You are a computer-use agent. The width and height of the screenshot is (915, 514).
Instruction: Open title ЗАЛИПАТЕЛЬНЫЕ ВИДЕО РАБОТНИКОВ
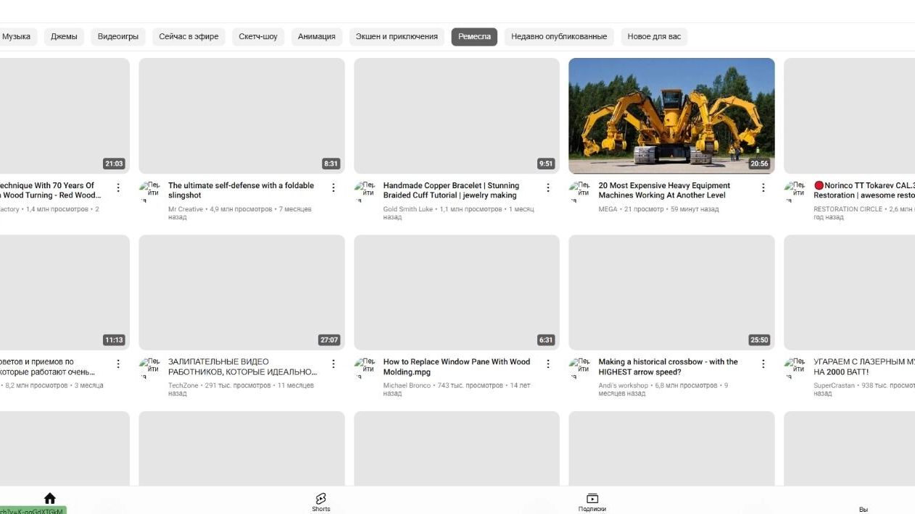coord(242,367)
